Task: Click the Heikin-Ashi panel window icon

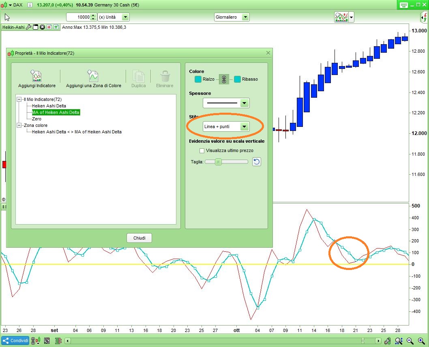Action: pos(35,27)
